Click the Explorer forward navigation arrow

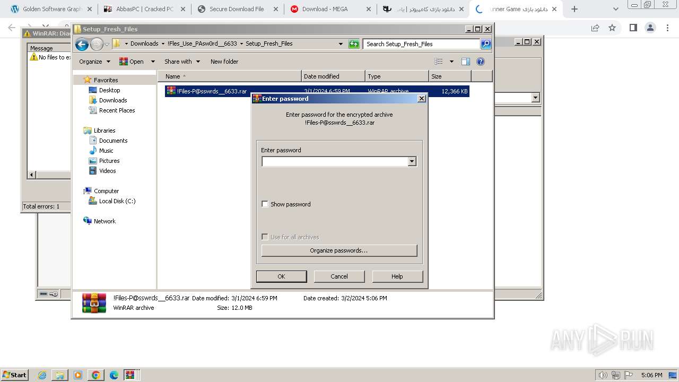[x=97, y=44]
